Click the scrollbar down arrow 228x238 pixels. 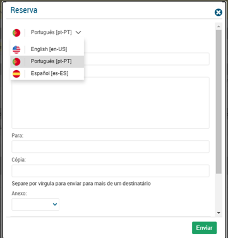click(x=219, y=213)
